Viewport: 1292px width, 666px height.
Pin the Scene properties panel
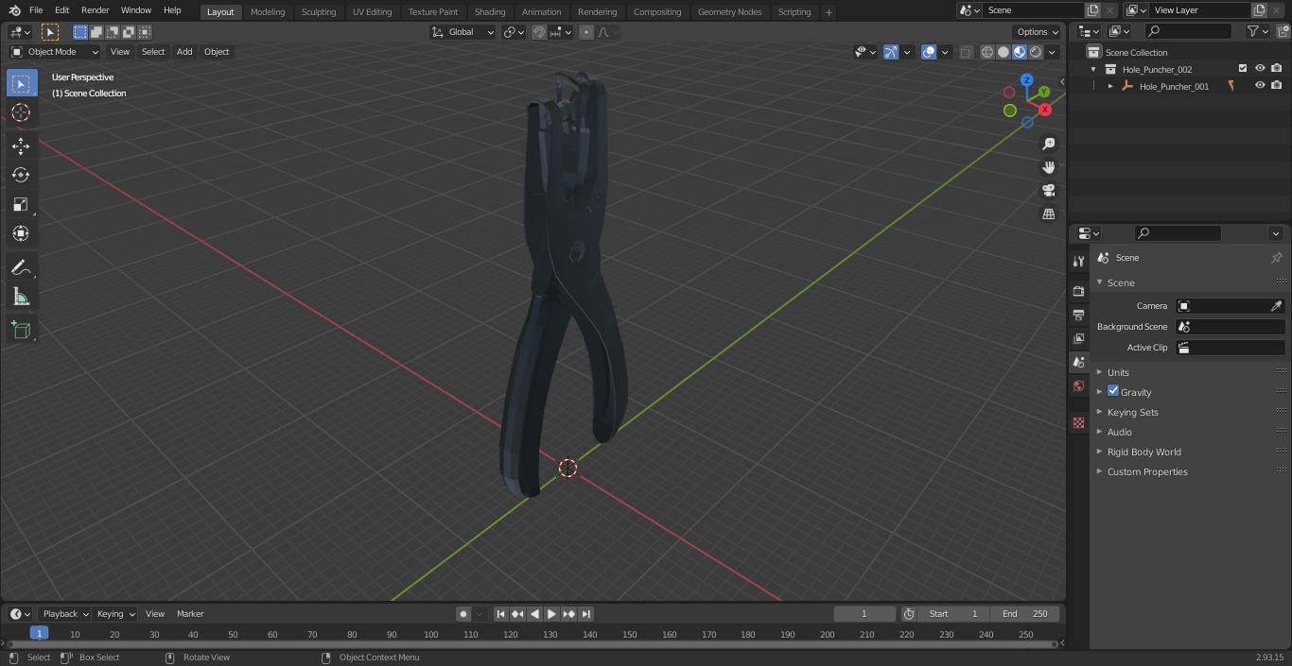tap(1276, 258)
